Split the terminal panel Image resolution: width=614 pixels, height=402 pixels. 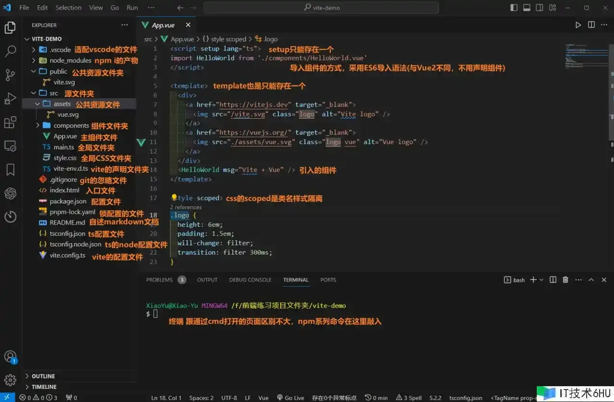coord(553,279)
